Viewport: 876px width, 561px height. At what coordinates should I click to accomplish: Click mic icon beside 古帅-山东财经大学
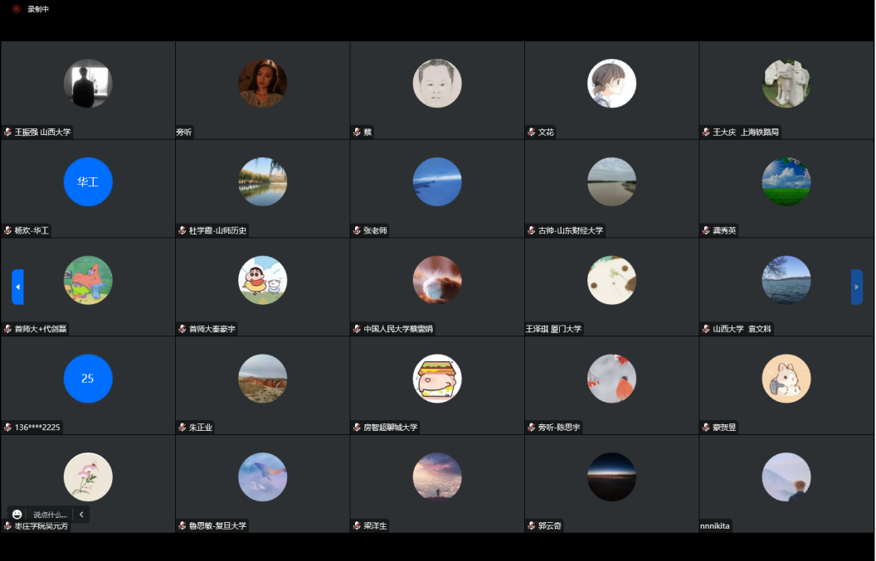(531, 230)
